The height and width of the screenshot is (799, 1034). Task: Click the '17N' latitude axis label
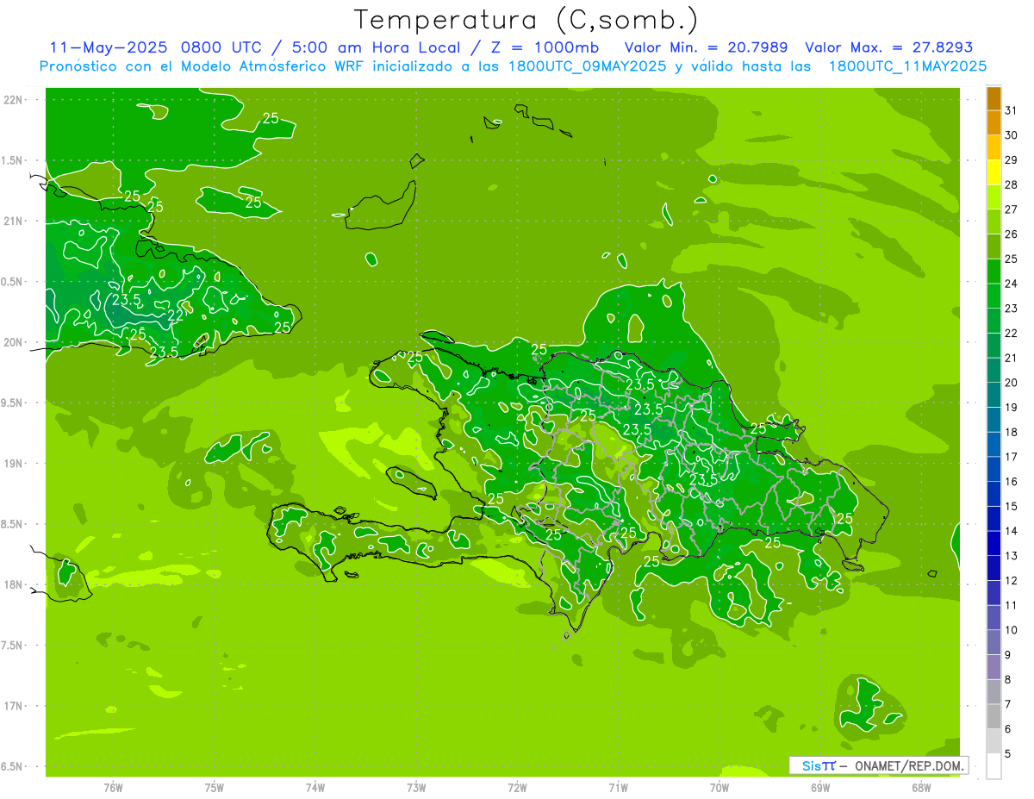[x=15, y=706]
